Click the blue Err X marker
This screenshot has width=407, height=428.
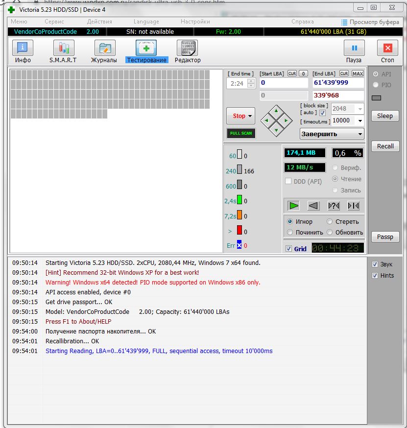(x=239, y=245)
